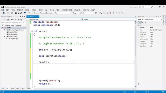Click the Quick Launch search icon
The height and width of the screenshot is (93, 166).
(152, 7)
